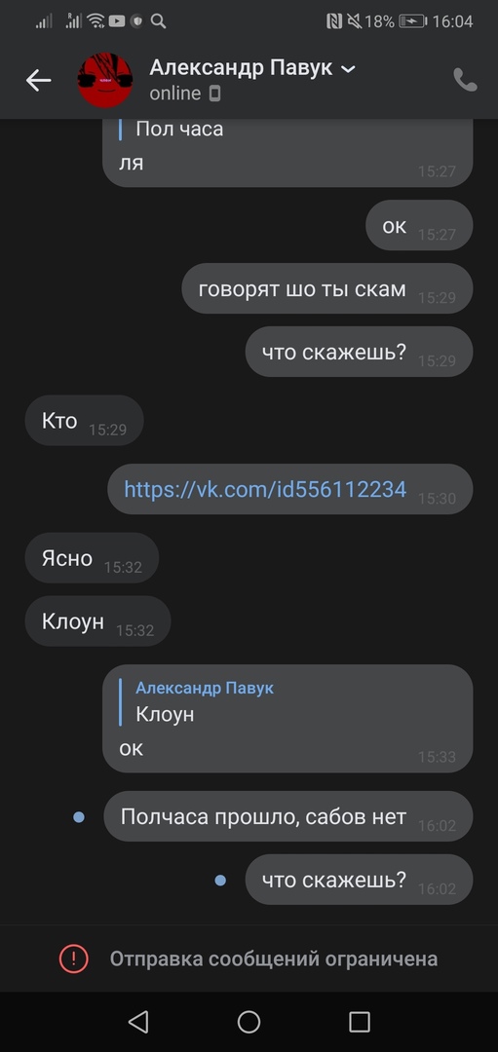Viewport: 498px width, 1052px height.
Task: Open the vk.com/id556112234 link
Action: coord(265,489)
